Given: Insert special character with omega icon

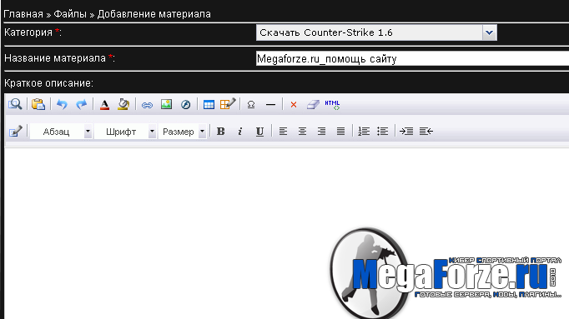Looking at the screenshot, I should pos(251,105).
